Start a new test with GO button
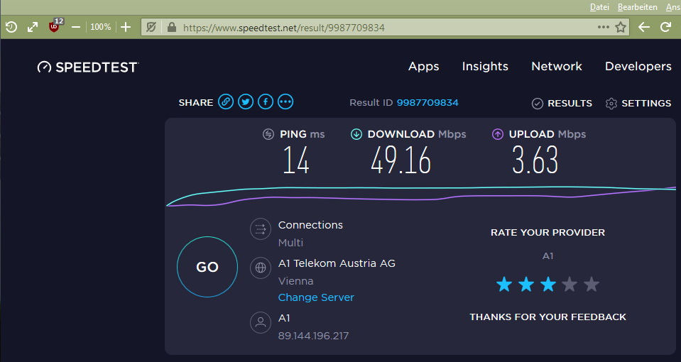Image resolution: width=681 pixels, height=362 pixels. 207,267
